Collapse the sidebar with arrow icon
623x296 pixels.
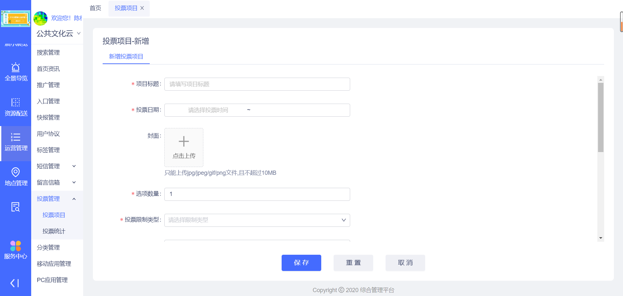point(15,283)
